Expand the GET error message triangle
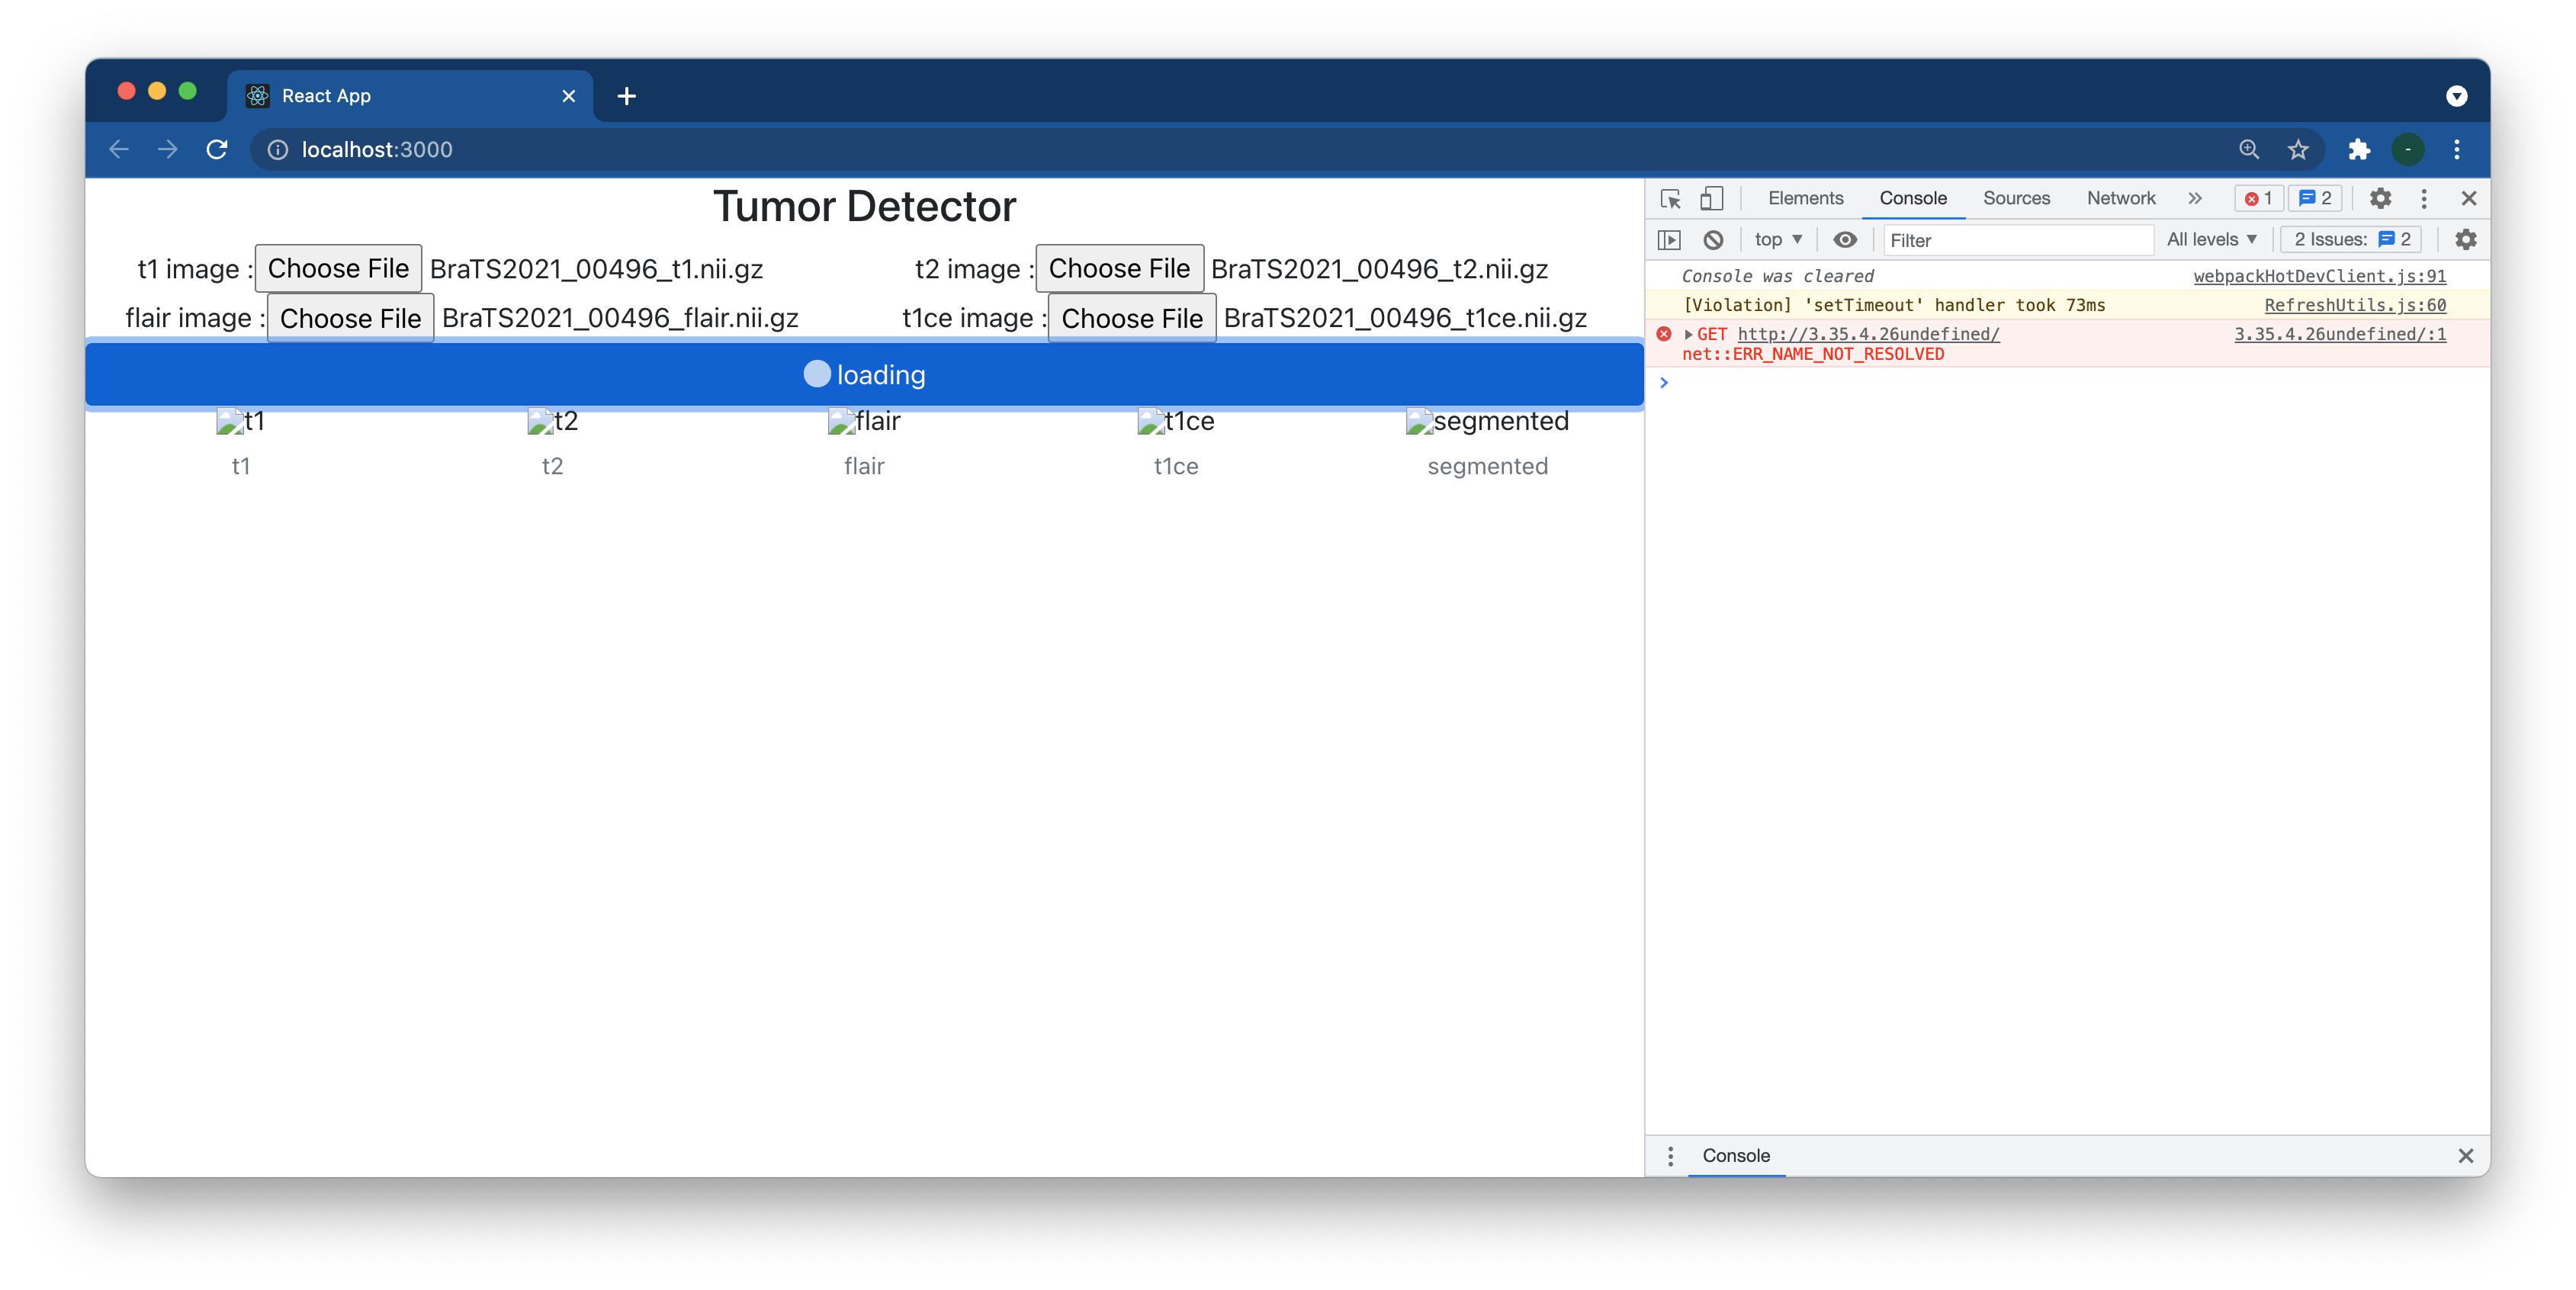2576x1290 pixels. tap(1689, 334)
